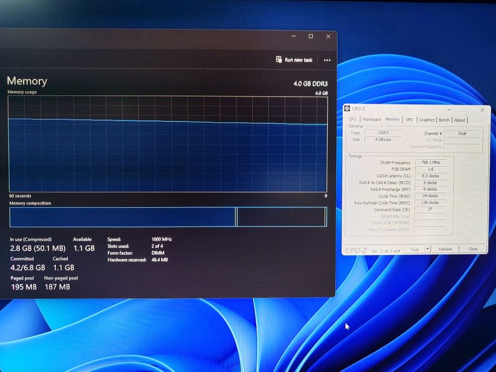496x372 pixels.
Task: Open the About tab in CPU-Z
Action: pyautogui.click(x=460, y=120)
